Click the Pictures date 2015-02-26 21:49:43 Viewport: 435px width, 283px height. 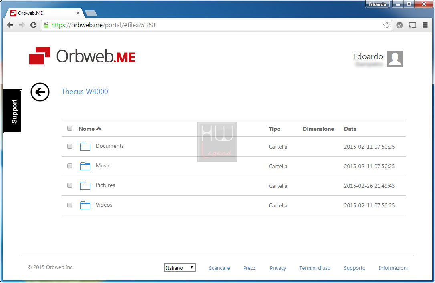pos(369,186)
